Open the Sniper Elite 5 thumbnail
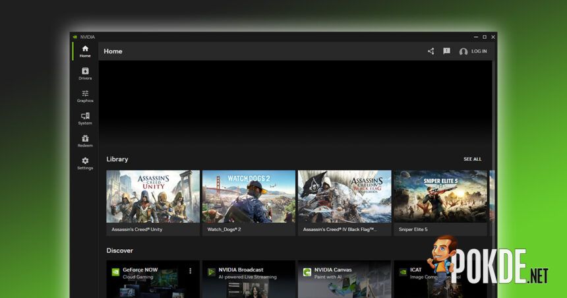This screenshot has width=567, height=298. [x=440, y=196]
